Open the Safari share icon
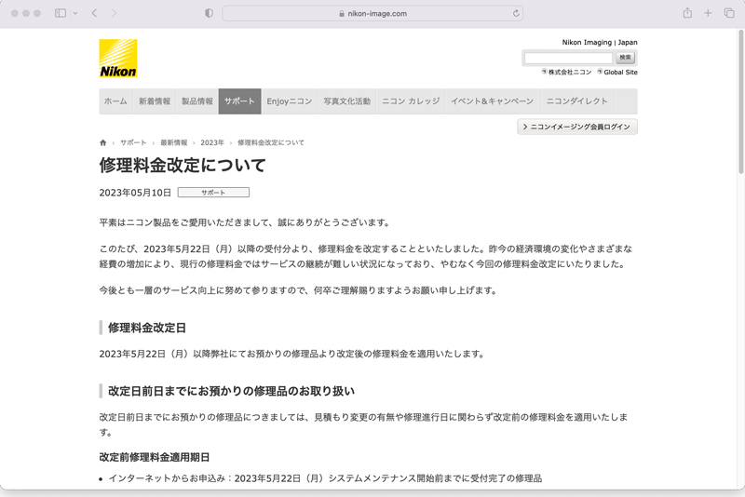Screen dimensions: 745x497 pos(687,13)
